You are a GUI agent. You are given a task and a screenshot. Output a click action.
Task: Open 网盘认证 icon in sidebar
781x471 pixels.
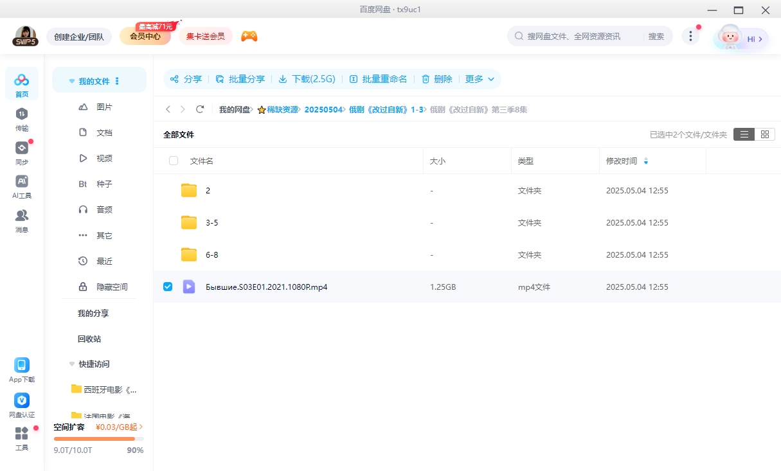[x=22, y=405]
